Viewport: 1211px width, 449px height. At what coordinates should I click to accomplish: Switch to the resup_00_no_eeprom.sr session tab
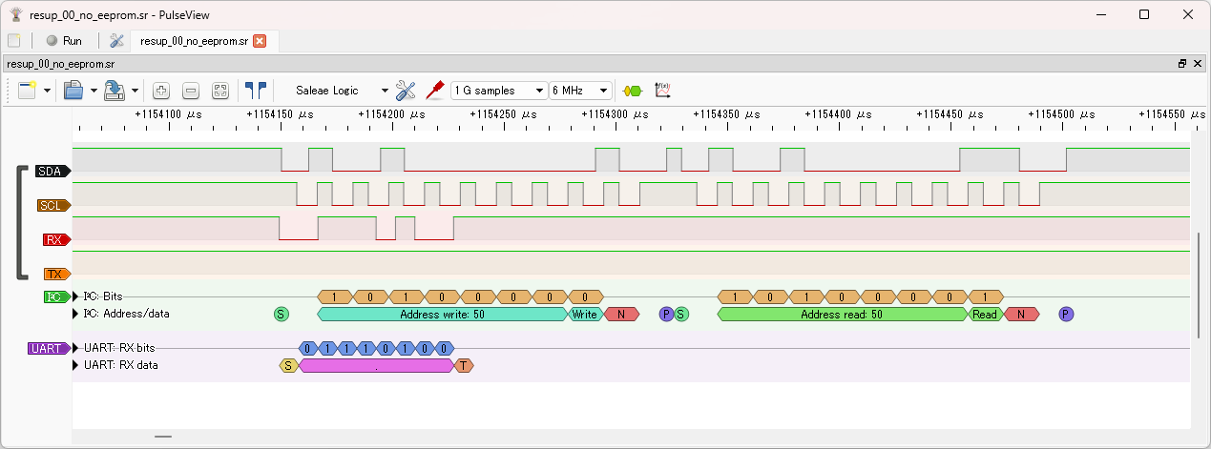pyautogui.click(x=194, y=41)
